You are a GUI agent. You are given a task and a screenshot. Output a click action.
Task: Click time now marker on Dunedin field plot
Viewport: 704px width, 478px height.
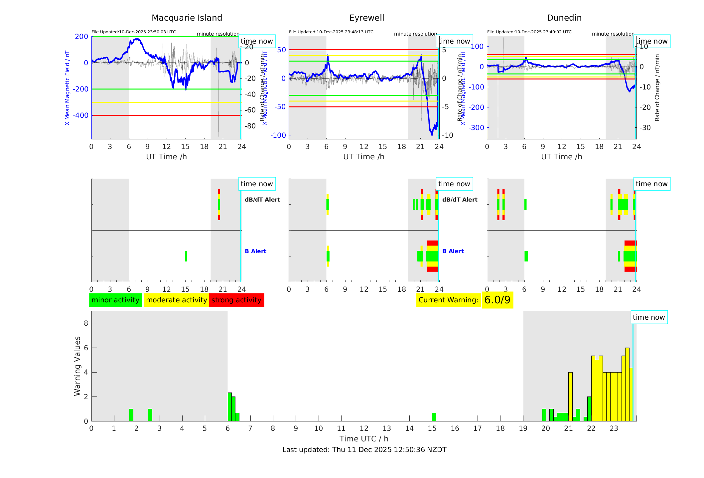[x=651, y=41]
